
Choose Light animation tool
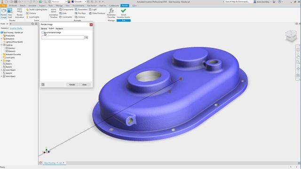point(93,9)
